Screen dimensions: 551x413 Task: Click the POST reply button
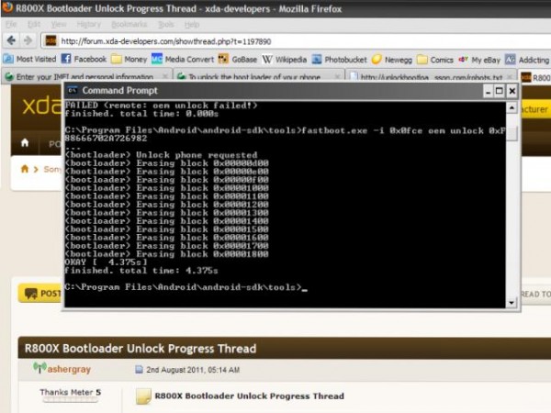pyautogui.click(x=40, y=294)
